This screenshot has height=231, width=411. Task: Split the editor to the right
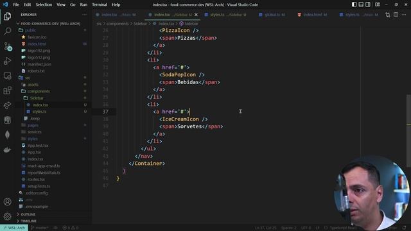point(396,15)
